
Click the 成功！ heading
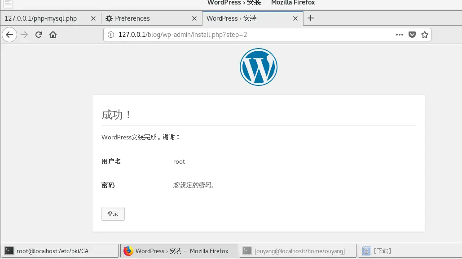pos(116,115)
